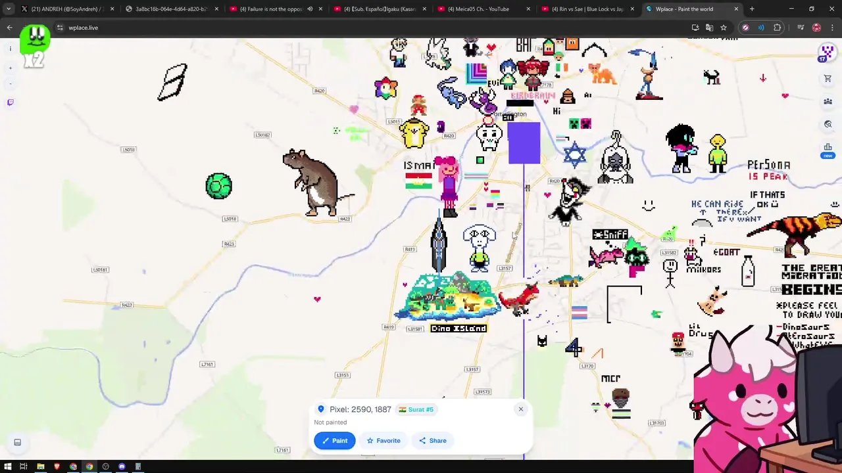Switch to the Meica05 Ch. YouTube tab
Image resolution: width=842 pixels, height=473 pixels.
(483, 9)
